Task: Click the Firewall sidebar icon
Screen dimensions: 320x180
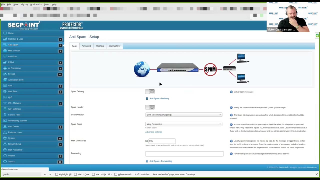Action: click(5, 74)
